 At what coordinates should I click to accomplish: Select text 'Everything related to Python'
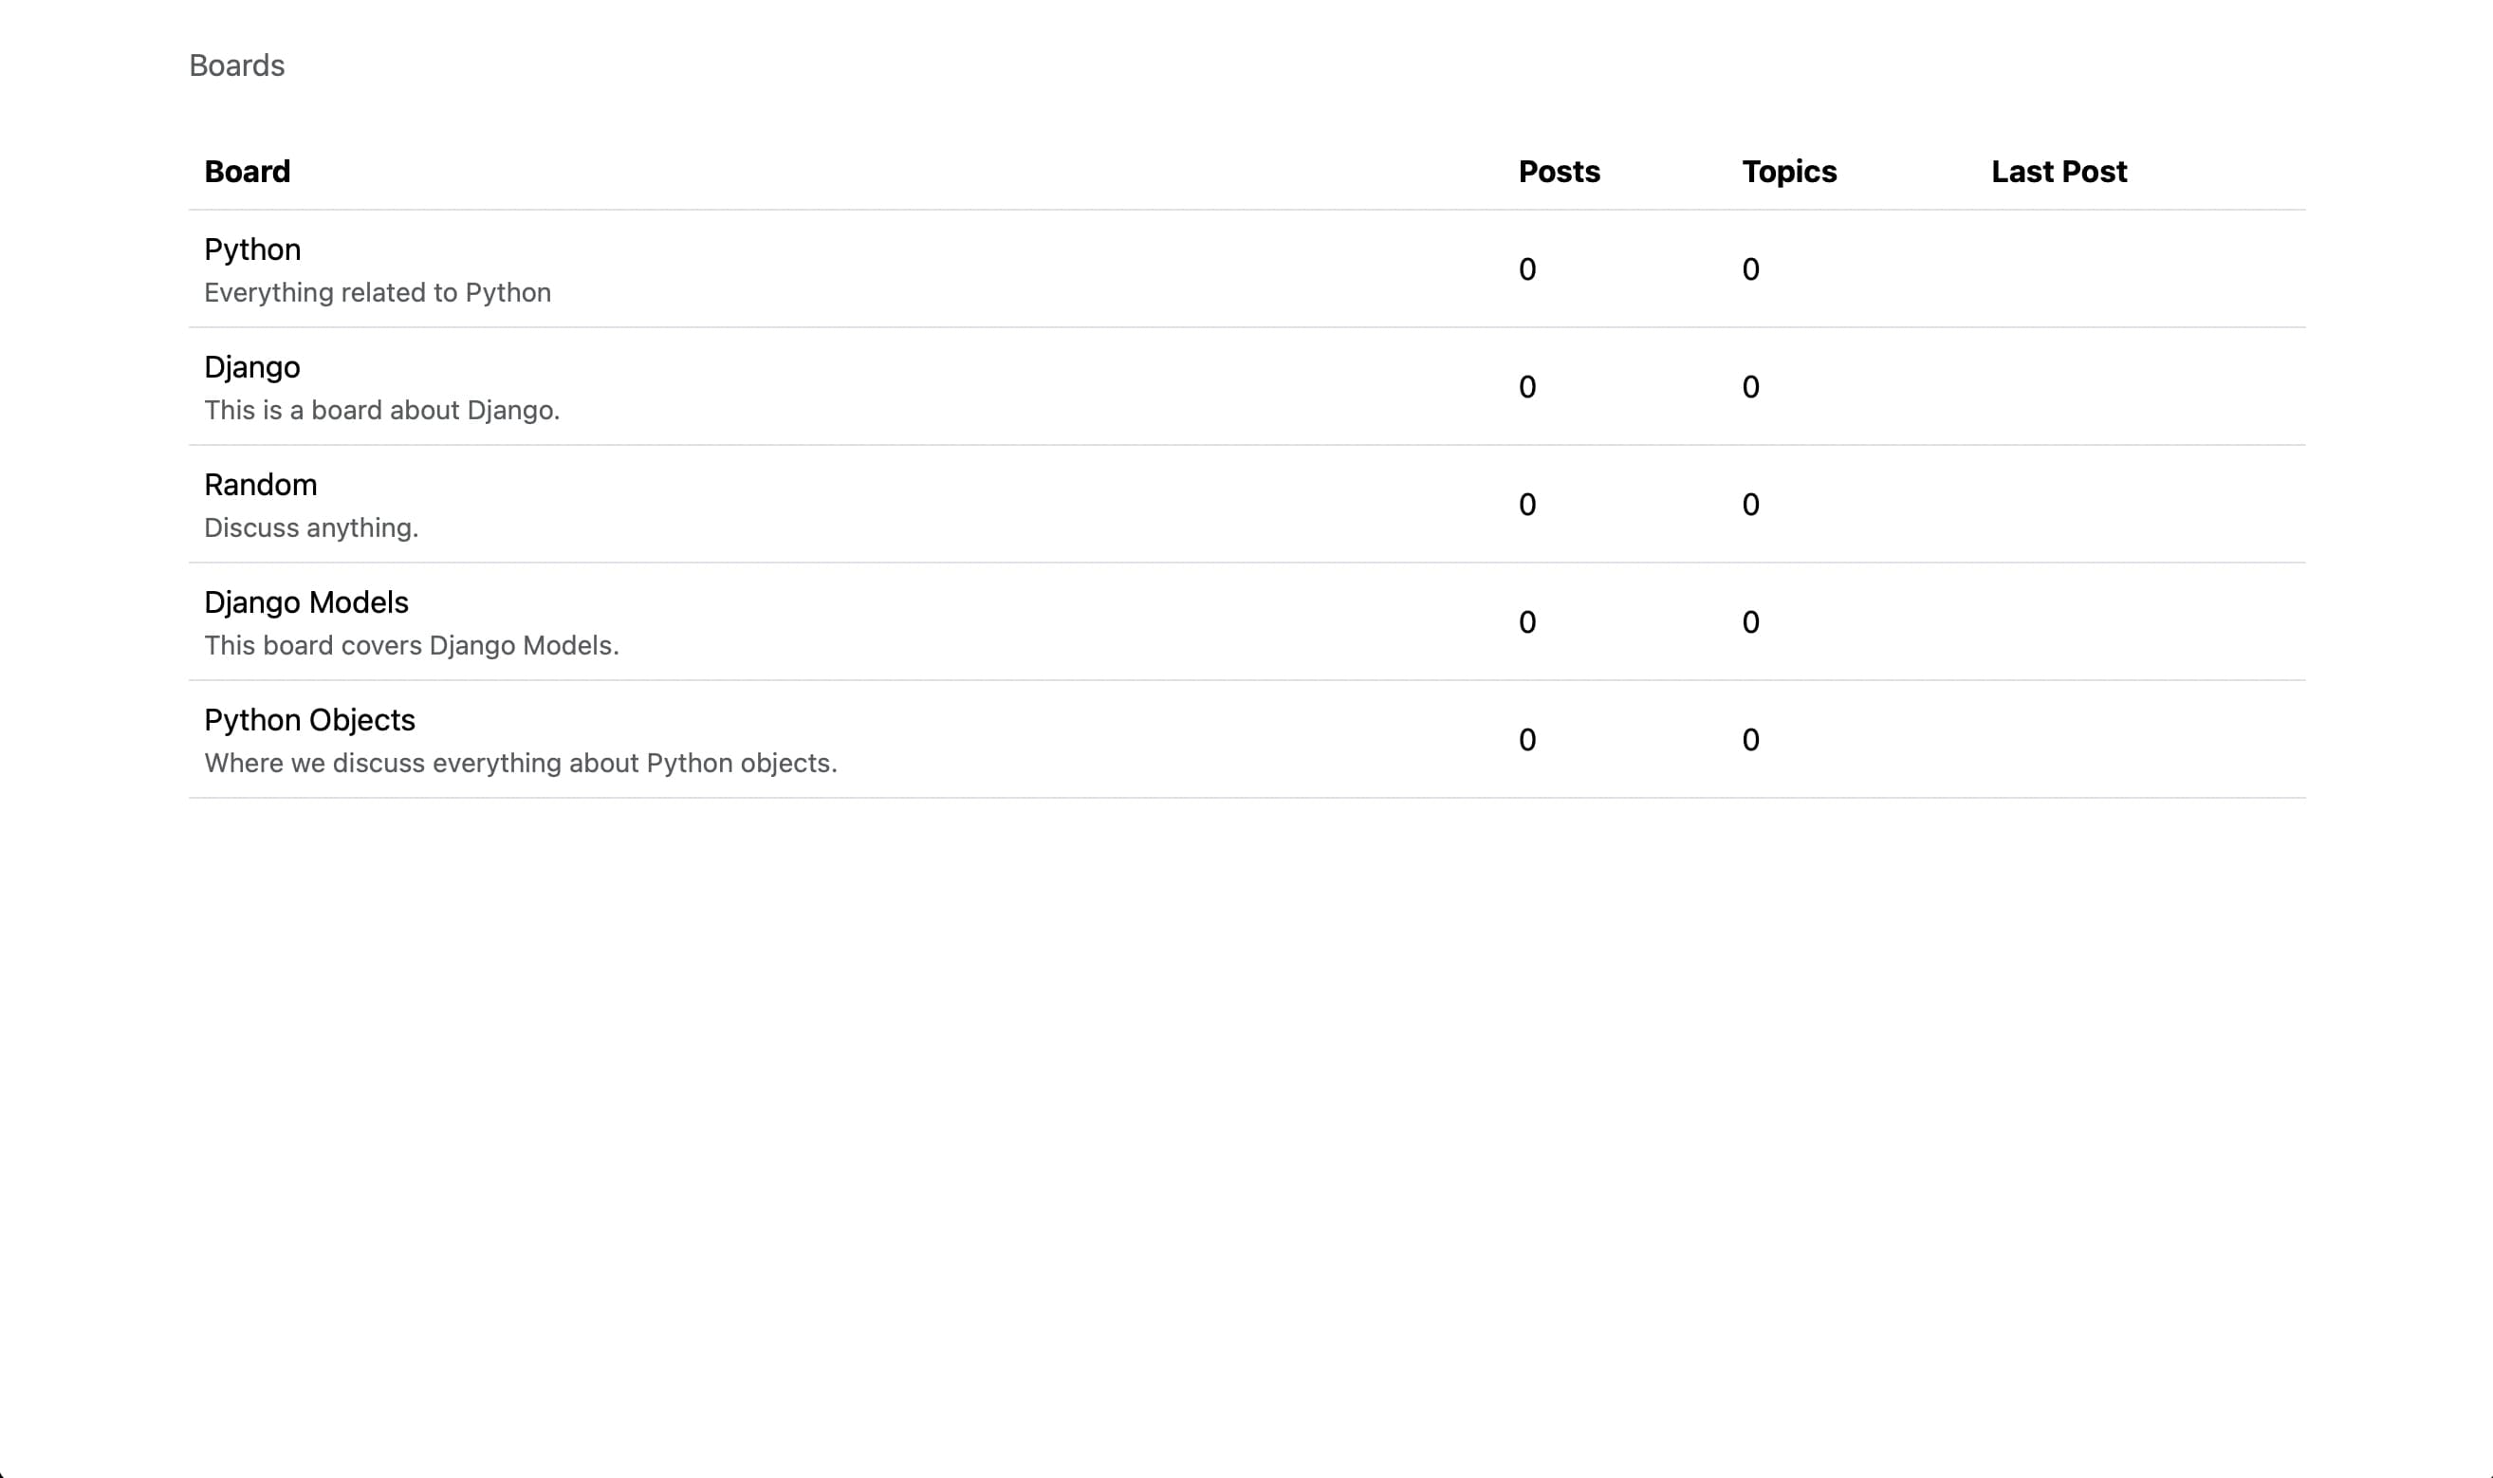pos(378,293)
